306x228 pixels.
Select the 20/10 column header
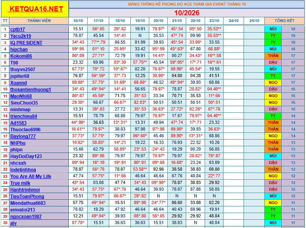158,21
